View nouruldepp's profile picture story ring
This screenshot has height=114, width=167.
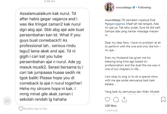click(x=109, y=7)
